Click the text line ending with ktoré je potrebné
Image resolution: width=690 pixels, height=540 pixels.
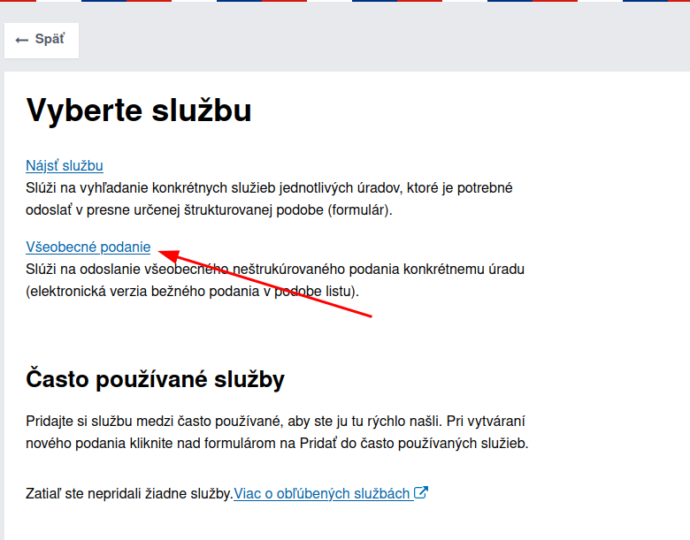click(269, 187)
